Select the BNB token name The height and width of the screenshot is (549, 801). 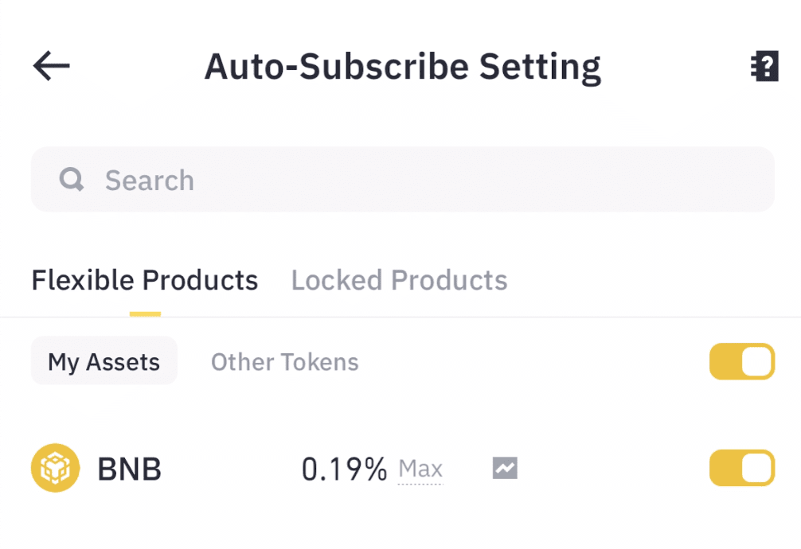pyautogui.click(x=129, y=469)
